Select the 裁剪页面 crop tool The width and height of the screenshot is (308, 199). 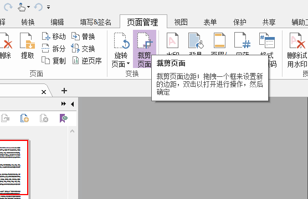tap(145, 49)
